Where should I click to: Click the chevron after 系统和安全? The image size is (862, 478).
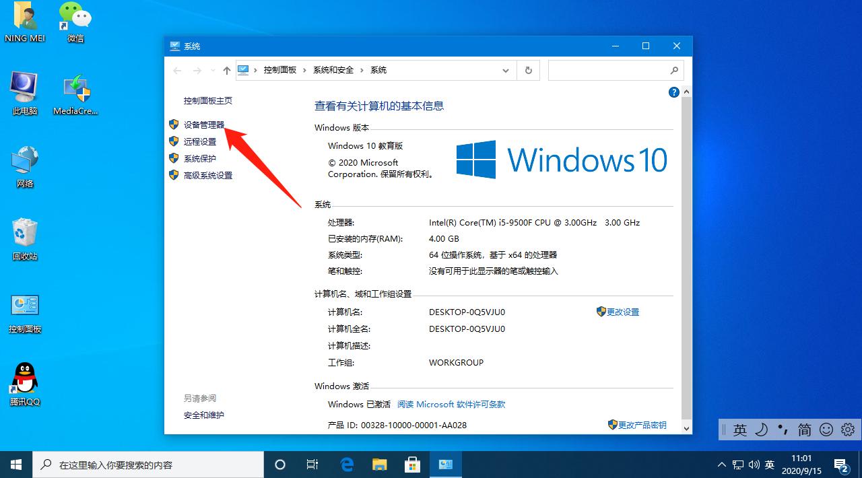click(x=364, y=70)
